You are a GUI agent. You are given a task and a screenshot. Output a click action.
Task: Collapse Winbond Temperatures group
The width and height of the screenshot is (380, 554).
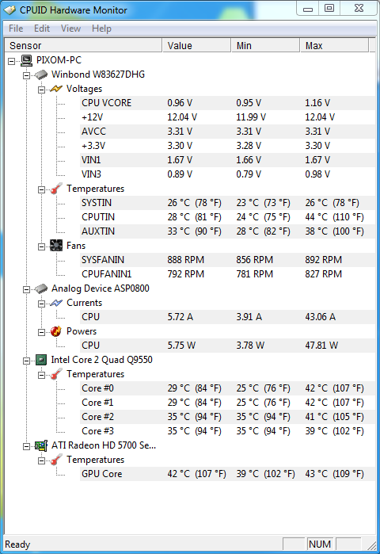[41, 189]
